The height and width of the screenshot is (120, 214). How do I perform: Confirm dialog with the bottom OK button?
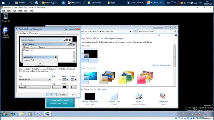51,95
